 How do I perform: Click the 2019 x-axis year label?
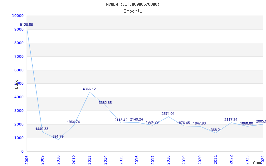point(184,160)
